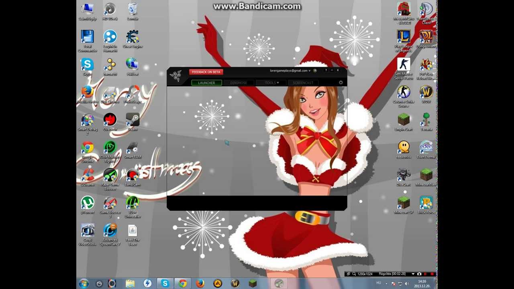Expand the Tools dropdown menu
This screenshot has width=514, height=289.
point(271,83)
